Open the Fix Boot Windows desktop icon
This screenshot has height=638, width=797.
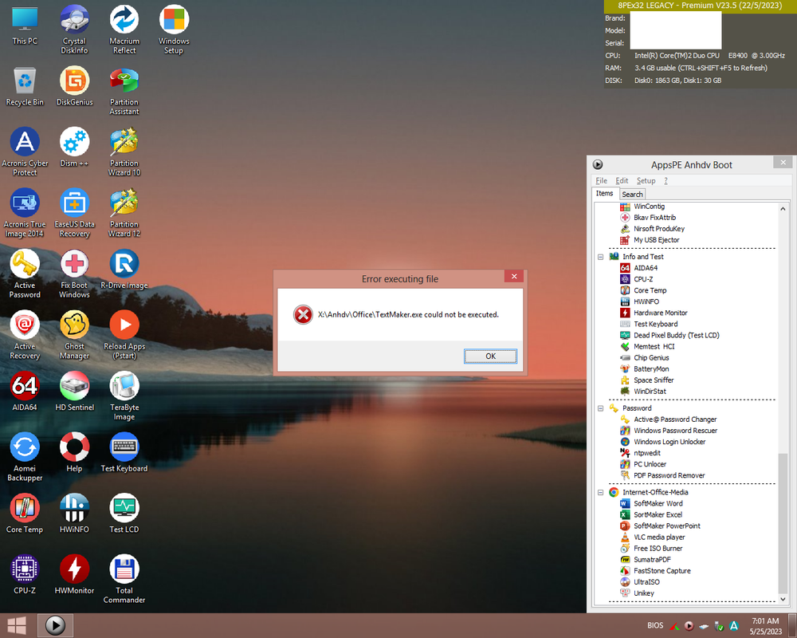[x=74, y=274]
